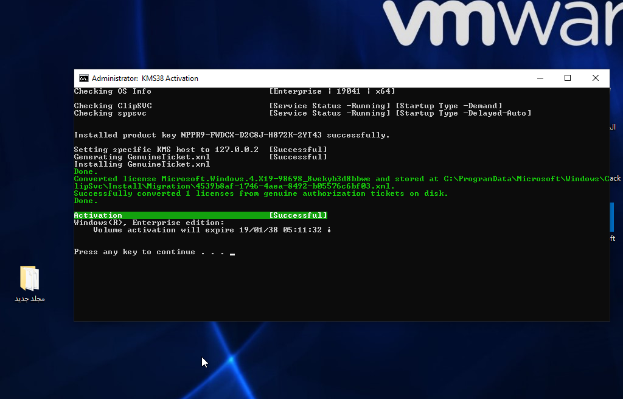The image size is (623, 399).
Task: Click the highlighted '[Successful]' activation status
Action: (x=298, y=215)
